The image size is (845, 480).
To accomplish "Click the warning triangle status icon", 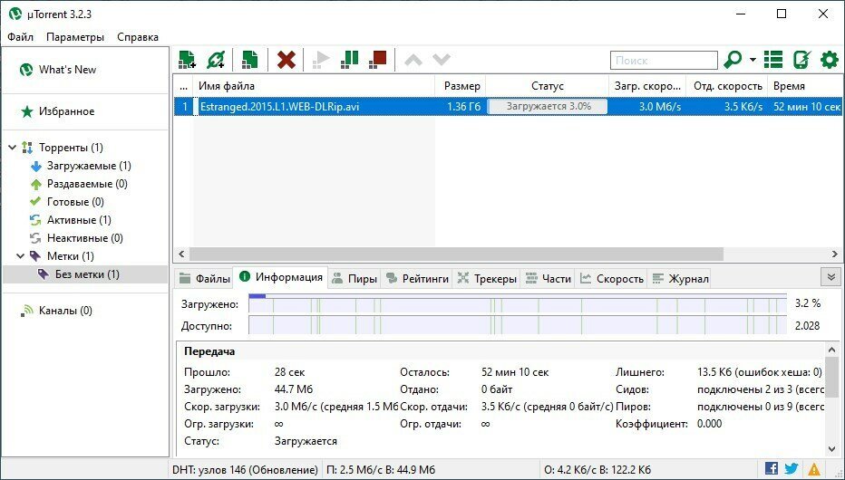I will (814, 469).
